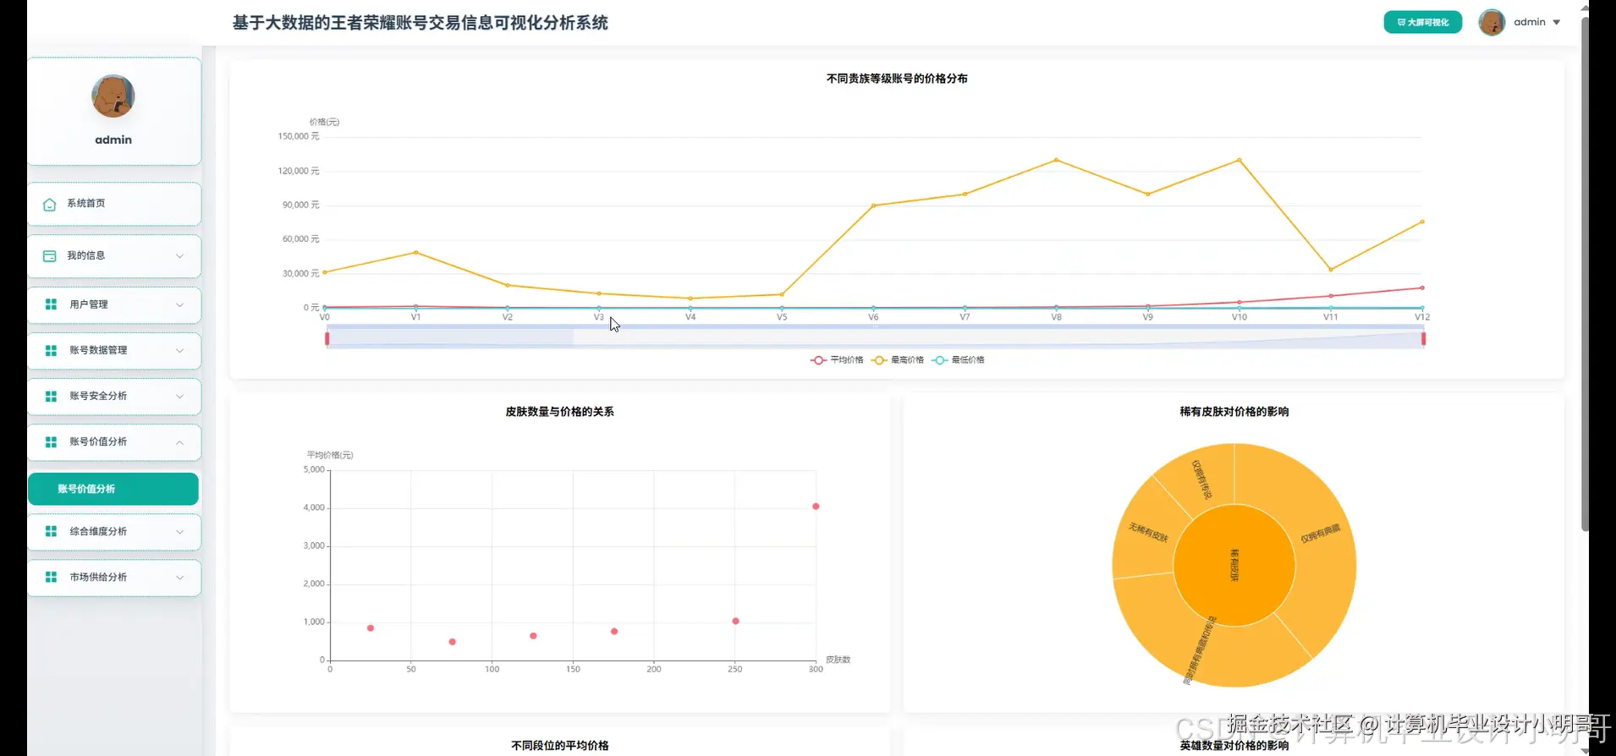
Task: Click the V8 peak point on 最高价格 line
Action: coord(1056,160)
